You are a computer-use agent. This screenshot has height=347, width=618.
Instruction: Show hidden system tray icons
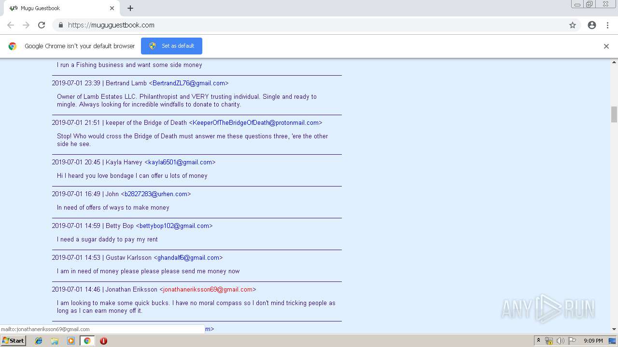tap(538, 341)
